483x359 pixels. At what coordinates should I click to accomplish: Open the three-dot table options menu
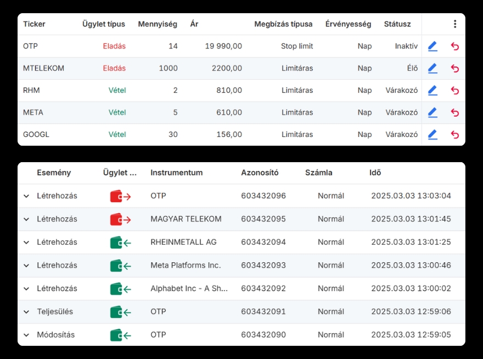[x=454, y=24]
